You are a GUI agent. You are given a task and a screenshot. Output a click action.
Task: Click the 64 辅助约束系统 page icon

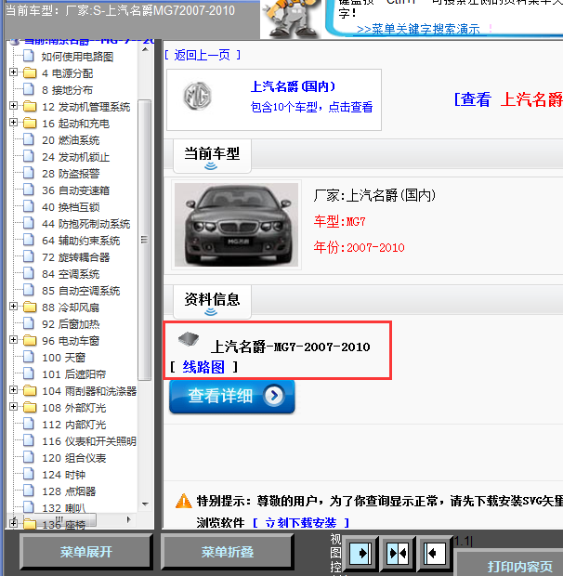(x=29, y=240)
